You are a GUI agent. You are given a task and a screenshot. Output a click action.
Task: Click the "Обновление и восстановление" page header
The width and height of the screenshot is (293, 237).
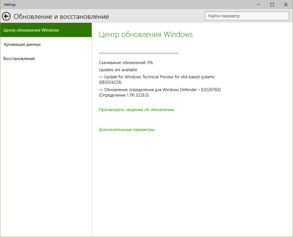pyautogui.click(x=61, y=17)
